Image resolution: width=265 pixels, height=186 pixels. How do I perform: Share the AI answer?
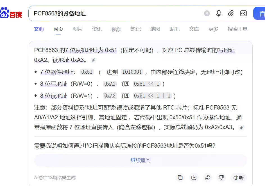coord(208,178)
